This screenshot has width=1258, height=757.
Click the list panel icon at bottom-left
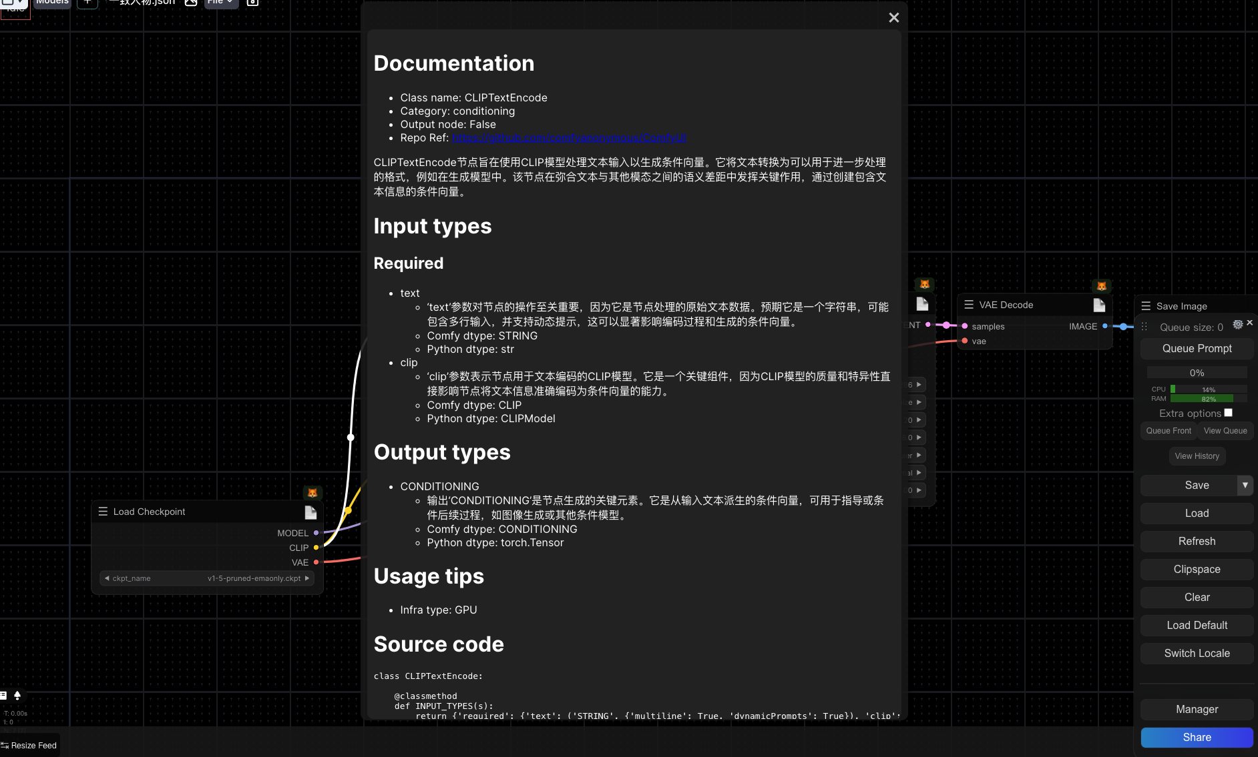(x=3, y=696)
